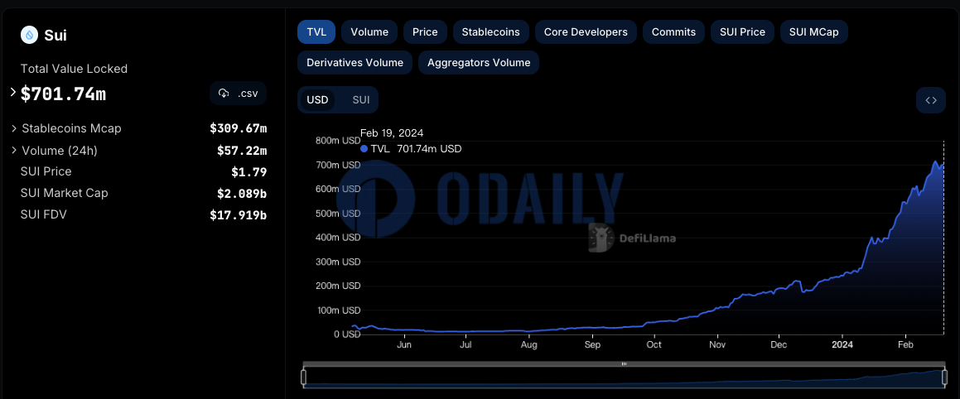Enable the Aggregators Volume chart option

(x=479, y=62)
